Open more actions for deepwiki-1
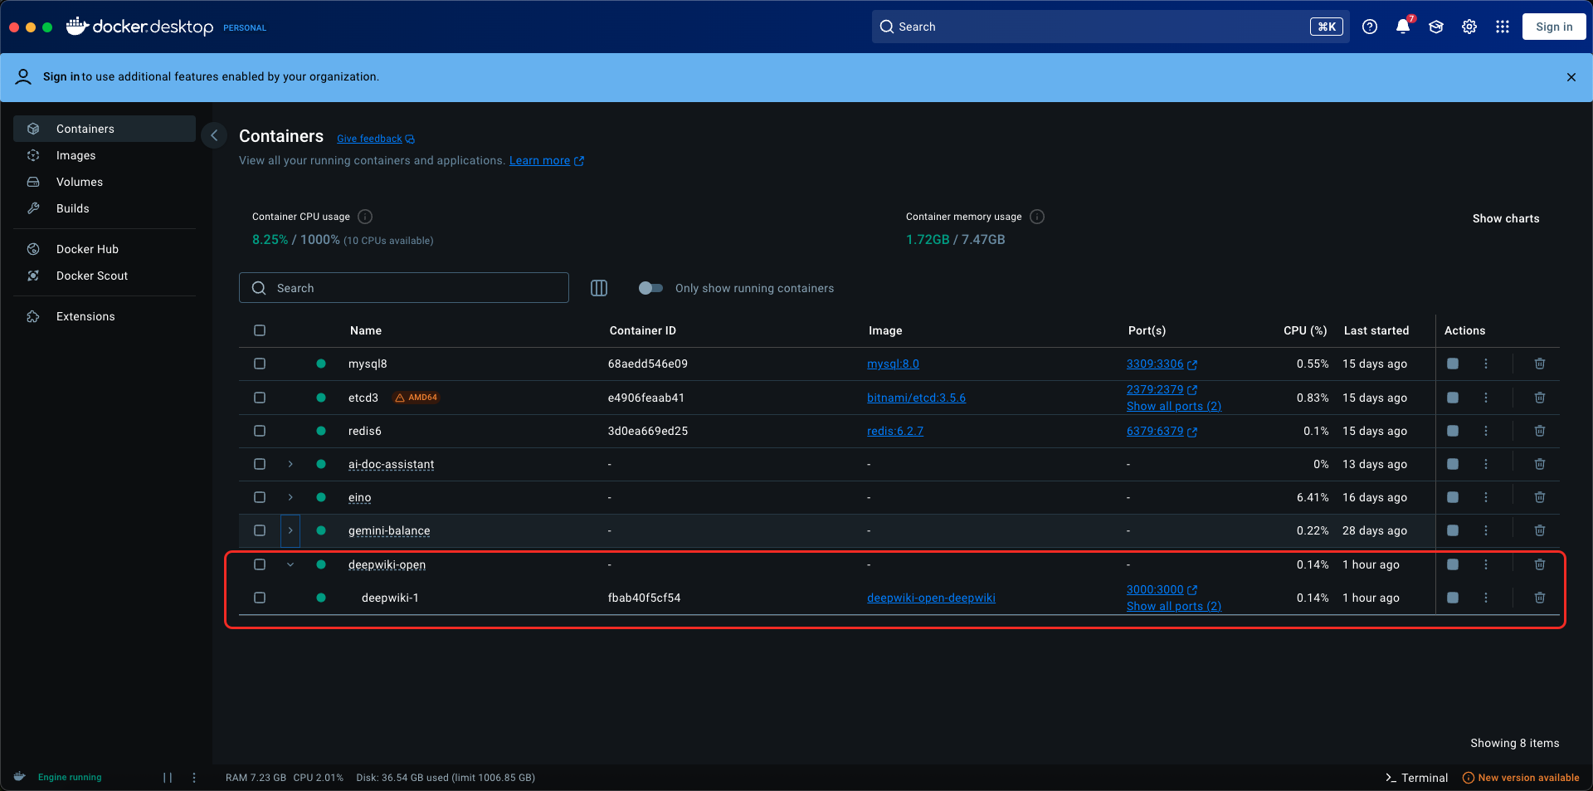This screenshot has height=791, width=1593. pos(1486,598)
